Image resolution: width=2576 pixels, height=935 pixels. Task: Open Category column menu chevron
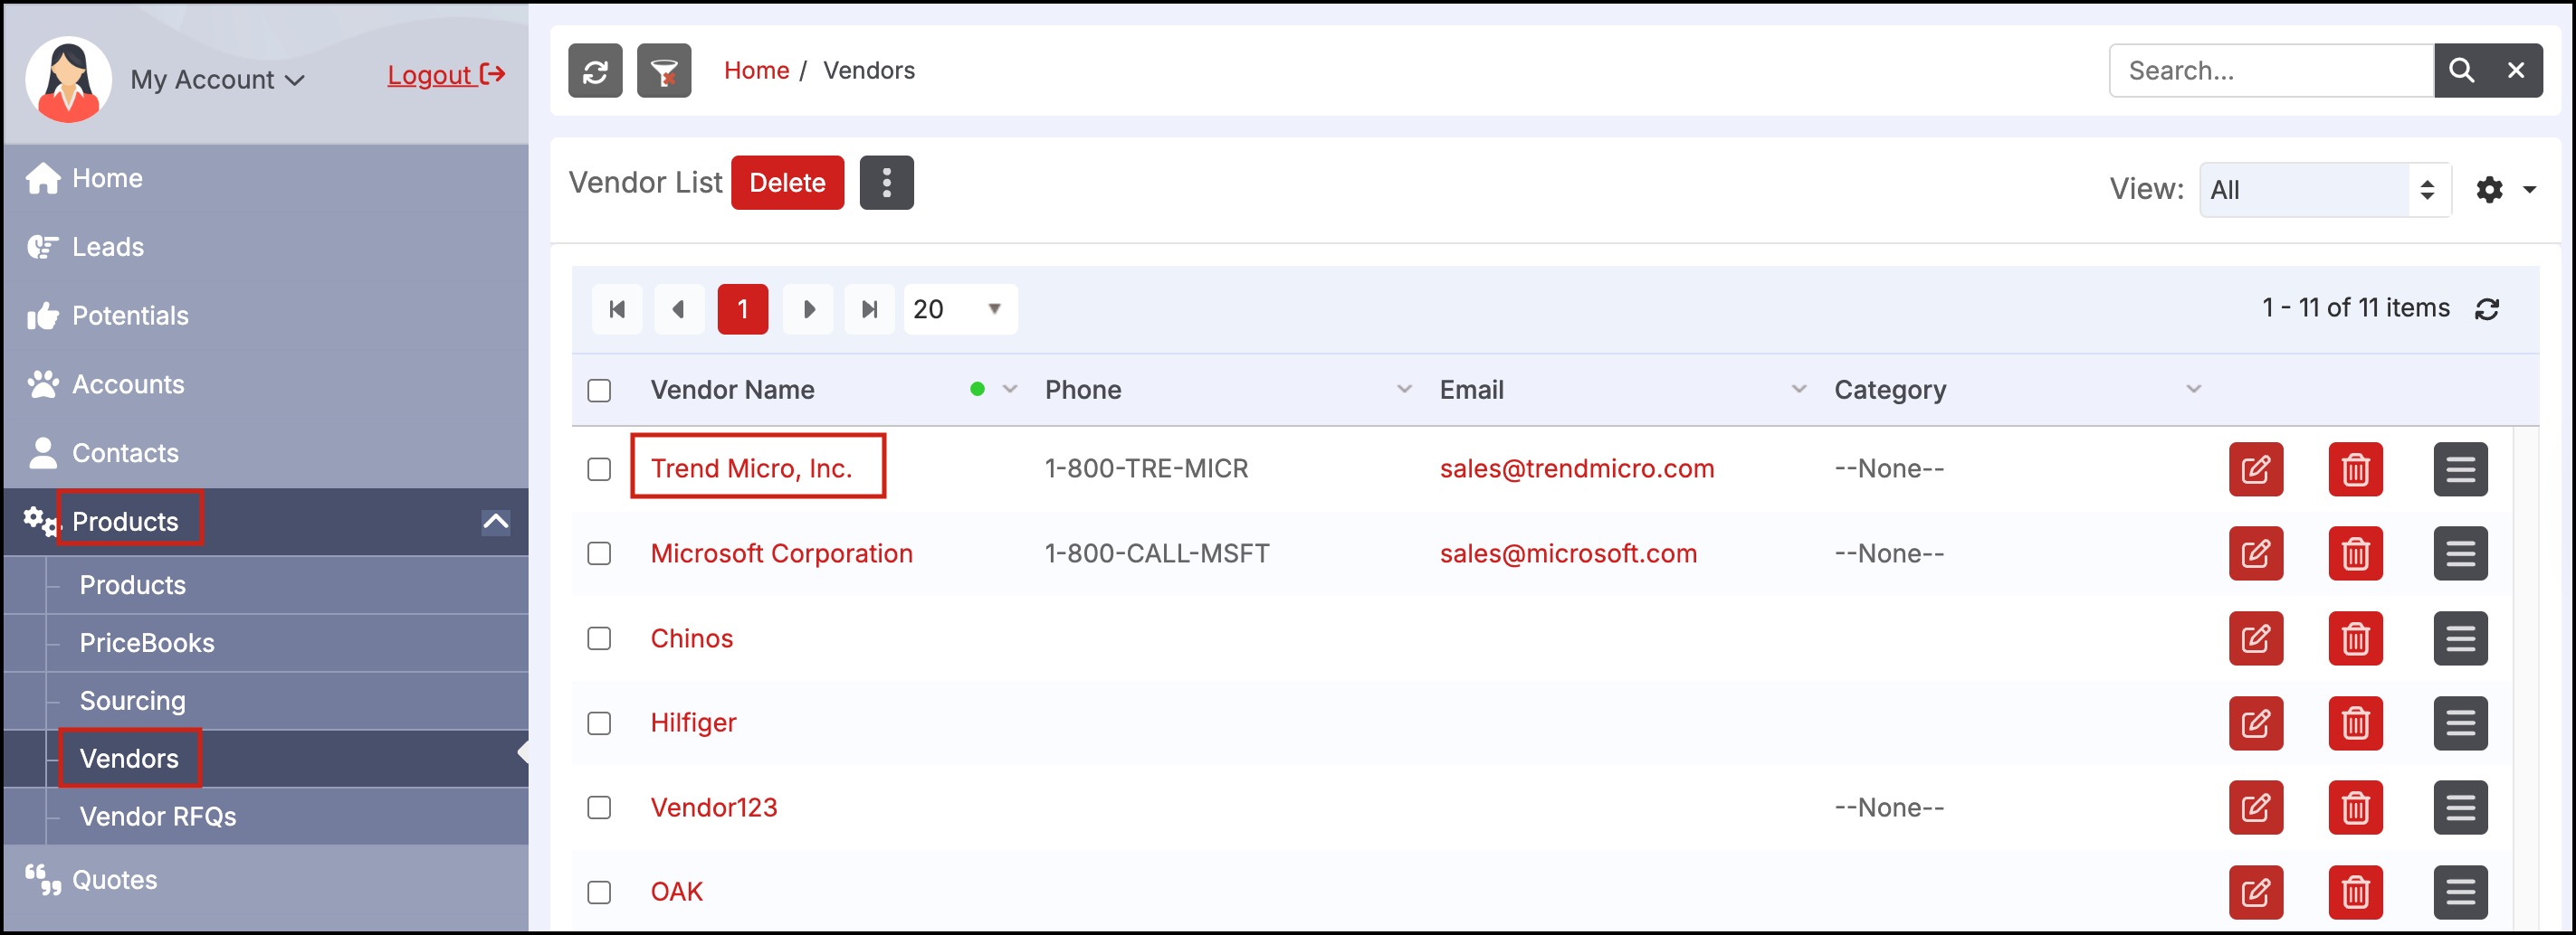[2193, 390]
